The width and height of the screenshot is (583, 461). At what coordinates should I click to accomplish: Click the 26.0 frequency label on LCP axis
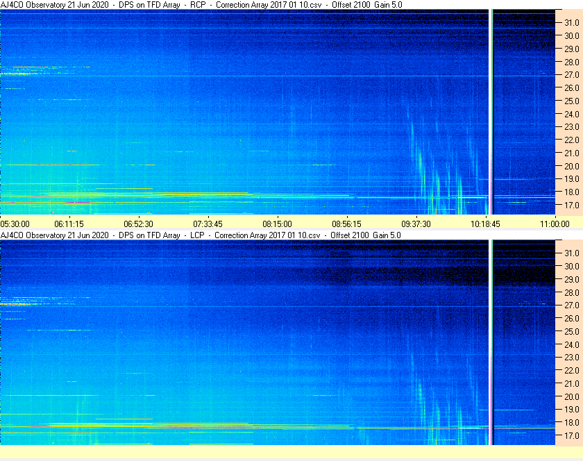tap(572, 319)
